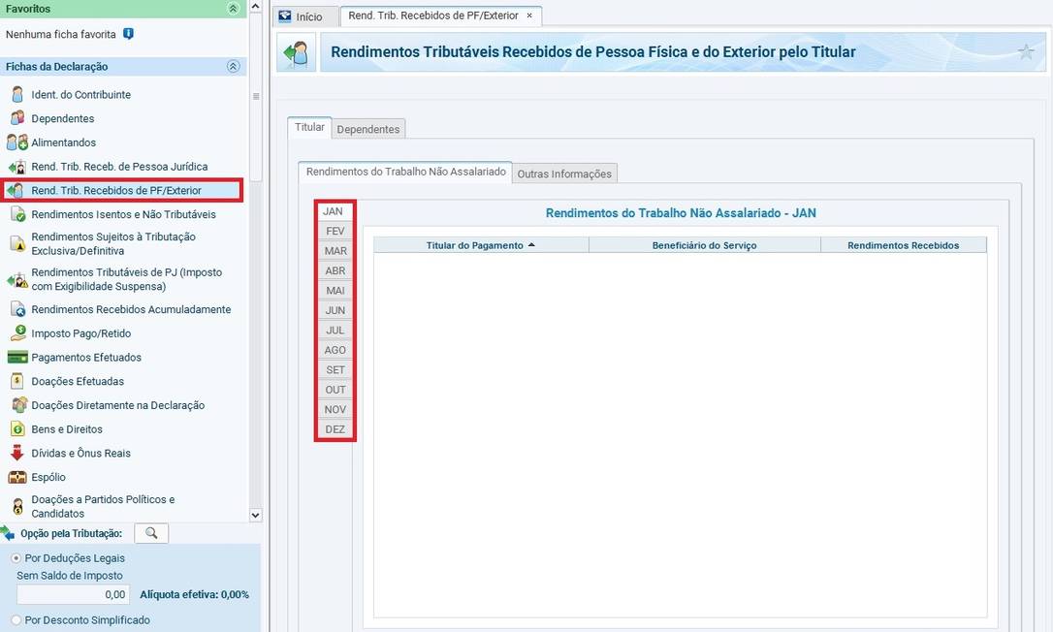
Task: Open Espólio chest icon
Action: click(x=17, y=477)
